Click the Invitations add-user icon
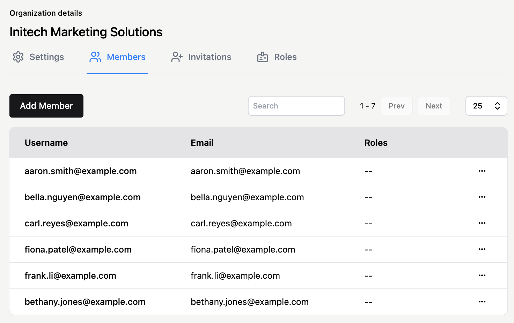This screenshot has height=323, width=514. tap(177, 57)
